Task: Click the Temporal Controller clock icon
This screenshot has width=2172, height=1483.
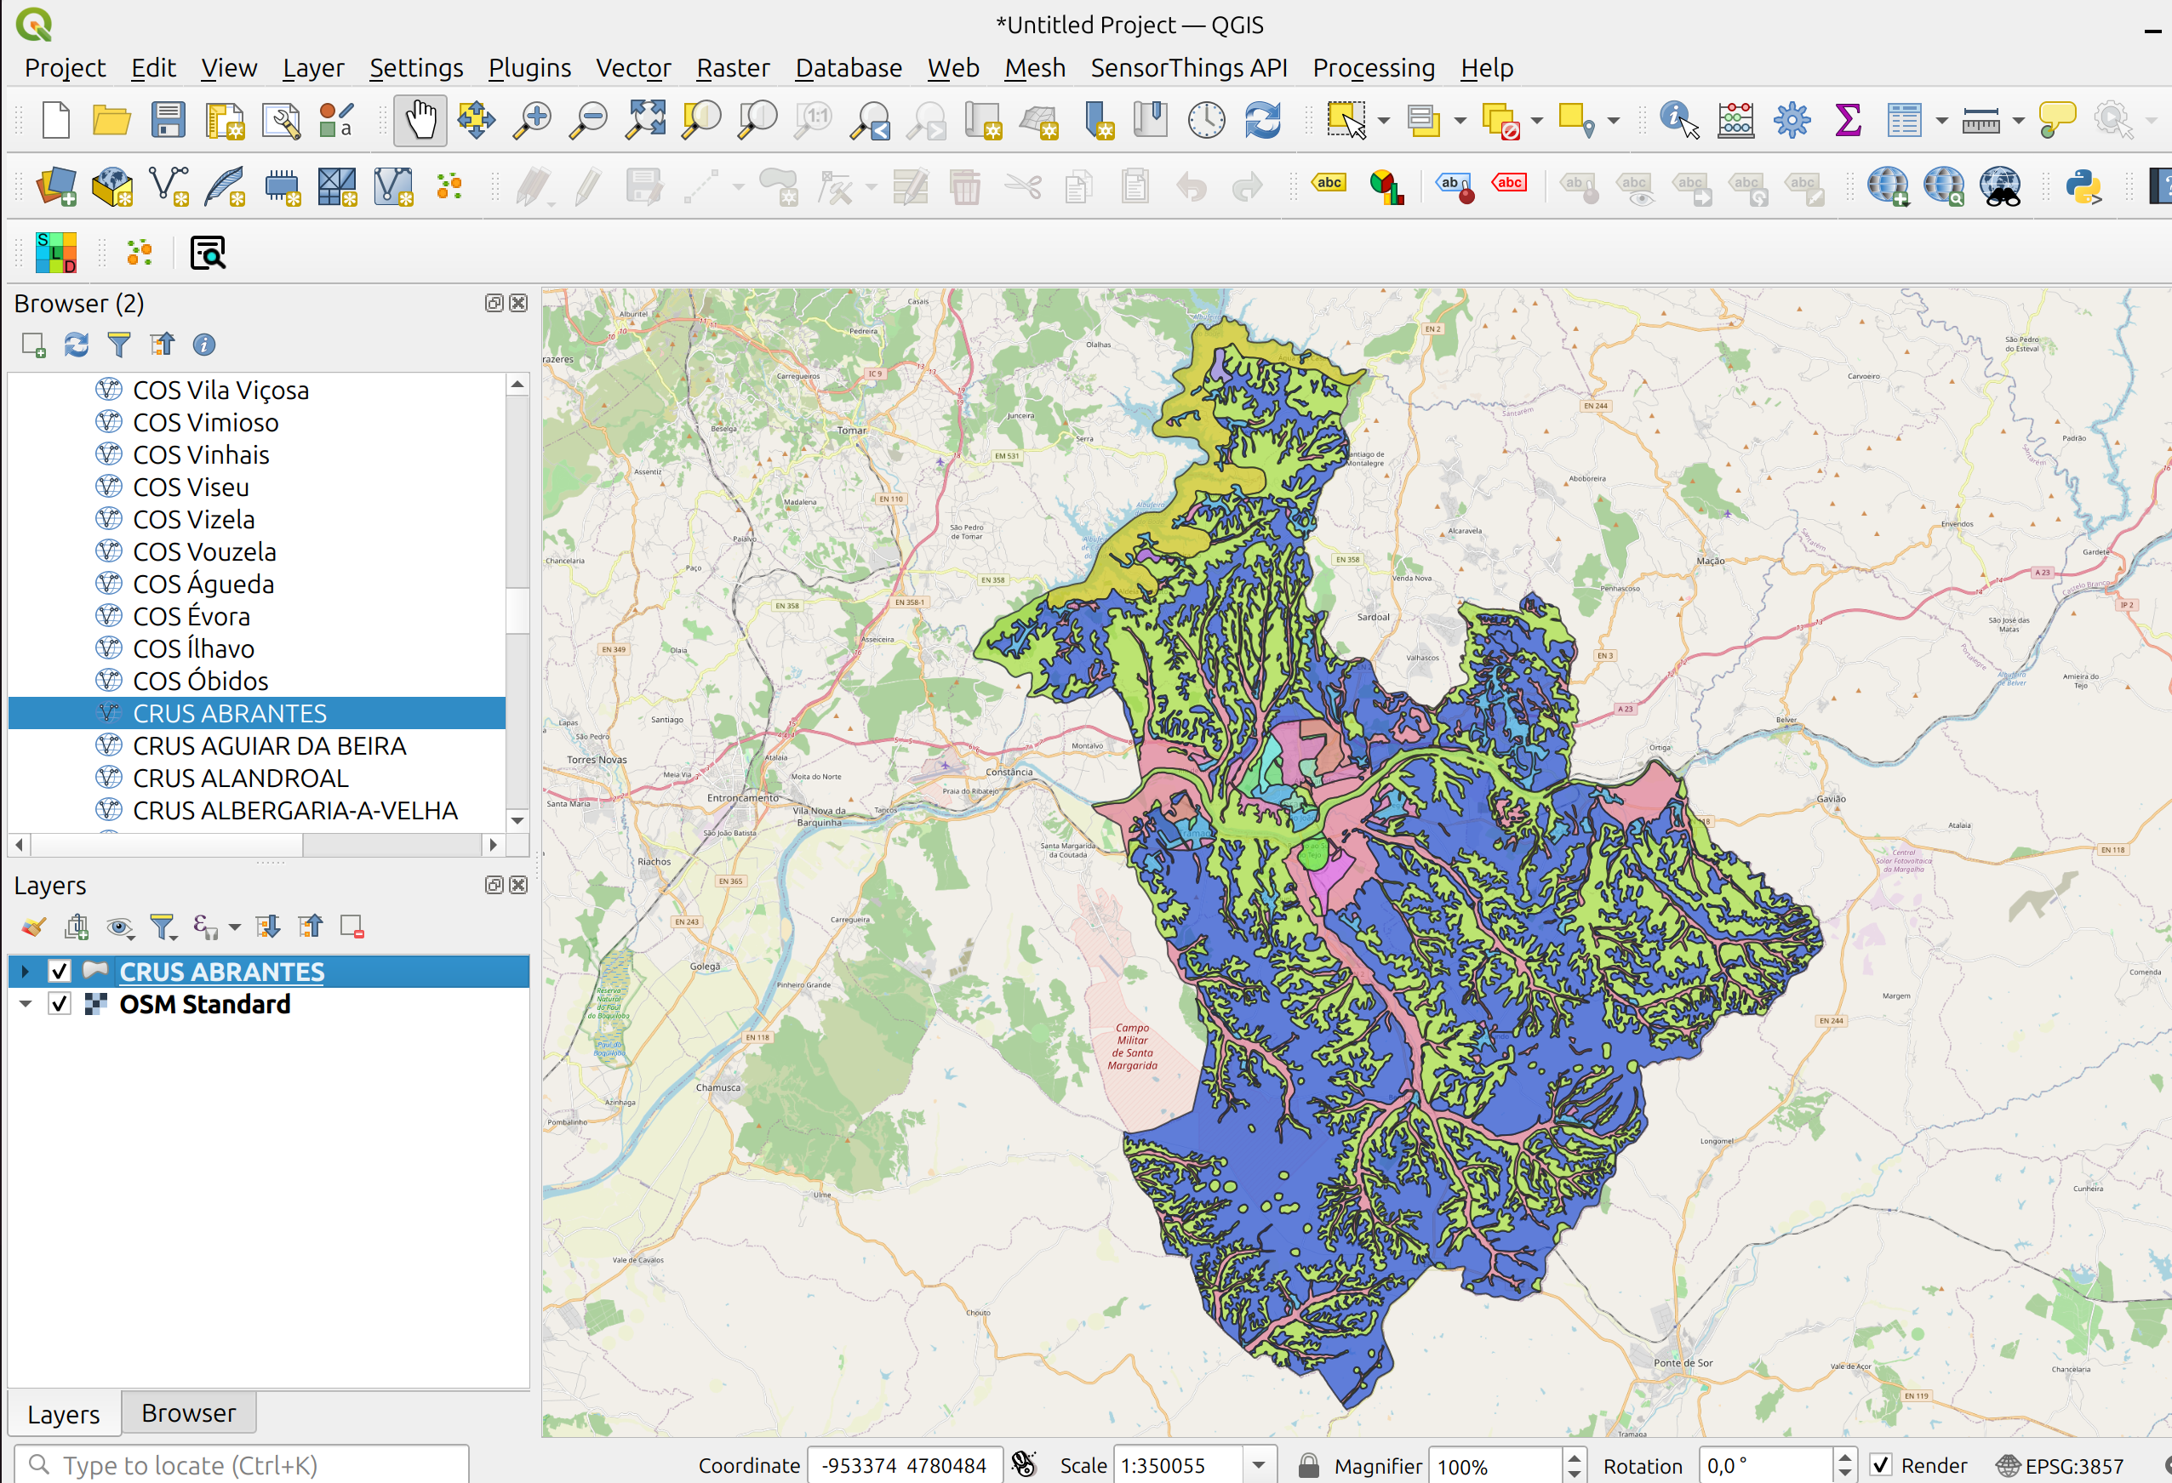Action: pyautogui.click(x=1207, y=121)
